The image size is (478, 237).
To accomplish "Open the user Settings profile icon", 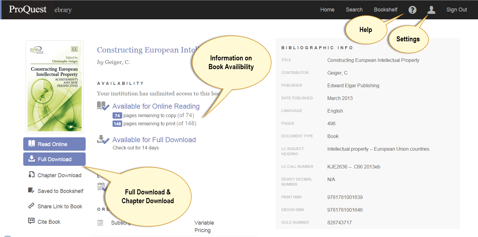I will pyautogui.click(x=431, y=10).
